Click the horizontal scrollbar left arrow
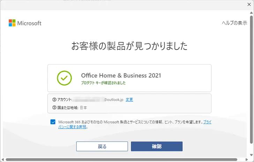Viewport: 254px width, 162px height. 2,160
